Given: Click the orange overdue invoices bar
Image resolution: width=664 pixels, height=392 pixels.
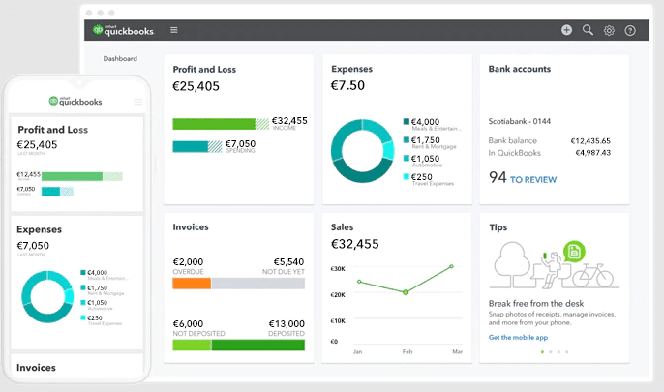Looking at the screenshot, I should pyautogui.click(x=192, y=284).
